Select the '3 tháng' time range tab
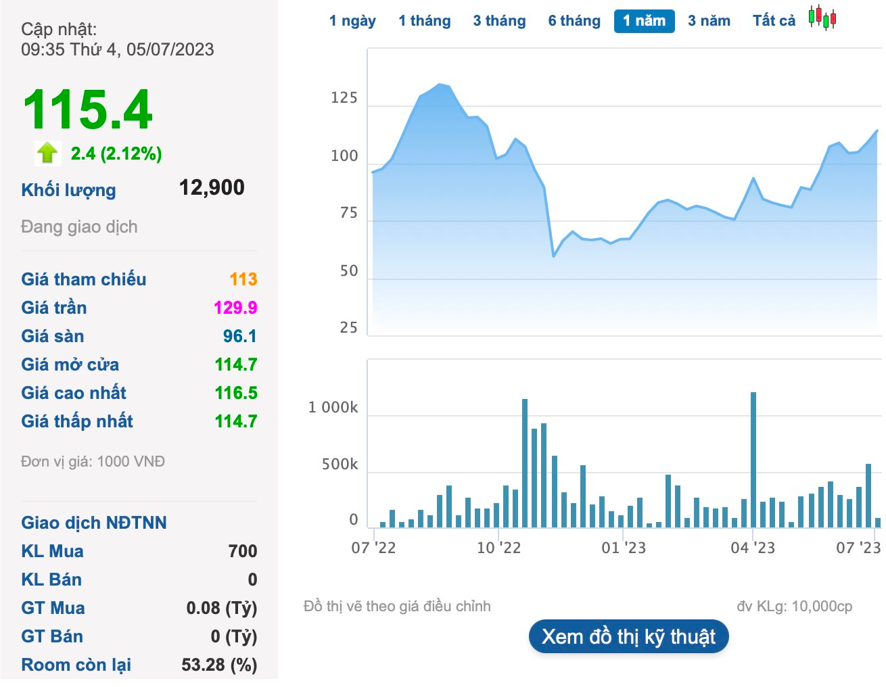This screenshot has height=687, width=886. click(x=499, y=21)
